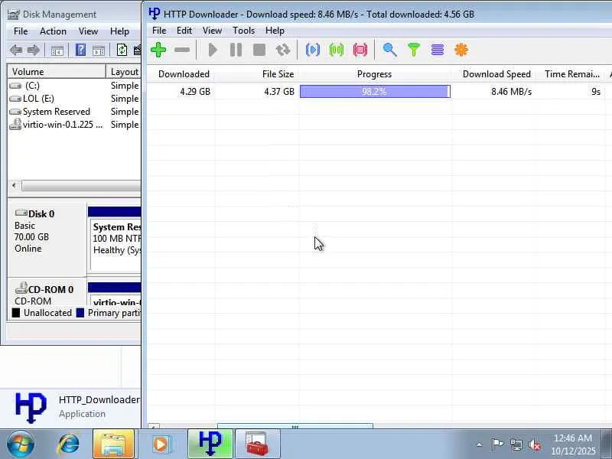Click the network tray icon
This screenshot has width=612, height=459.
tap(516, 444)
